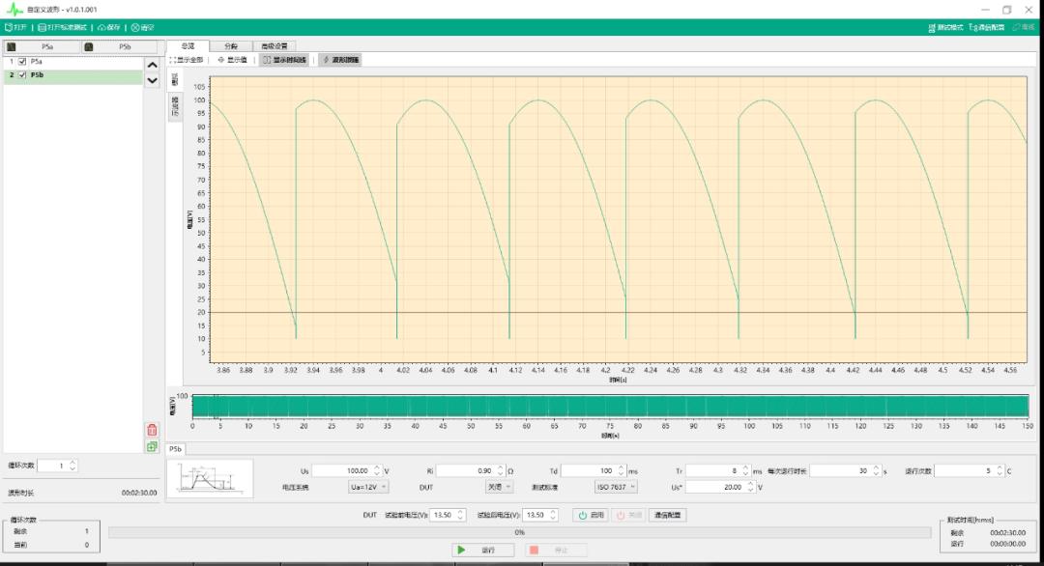Uncheck the P5b row checkbox
The width and height of the screenshot is (1044, 566).
tap(22, 75)
